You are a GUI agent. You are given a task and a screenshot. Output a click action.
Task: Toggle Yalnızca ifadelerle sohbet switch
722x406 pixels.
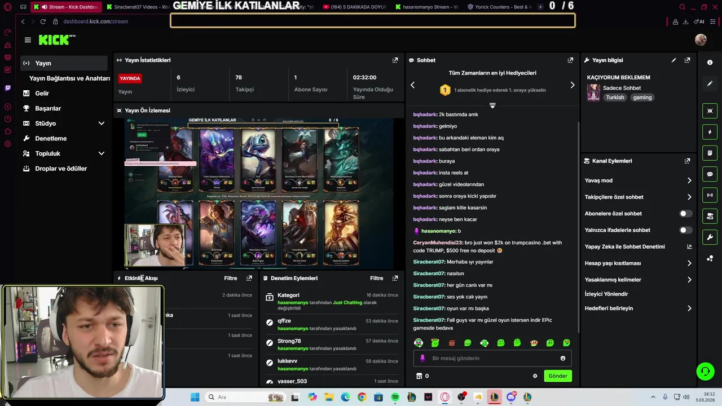pyautogui.click(x=685, y=230)
